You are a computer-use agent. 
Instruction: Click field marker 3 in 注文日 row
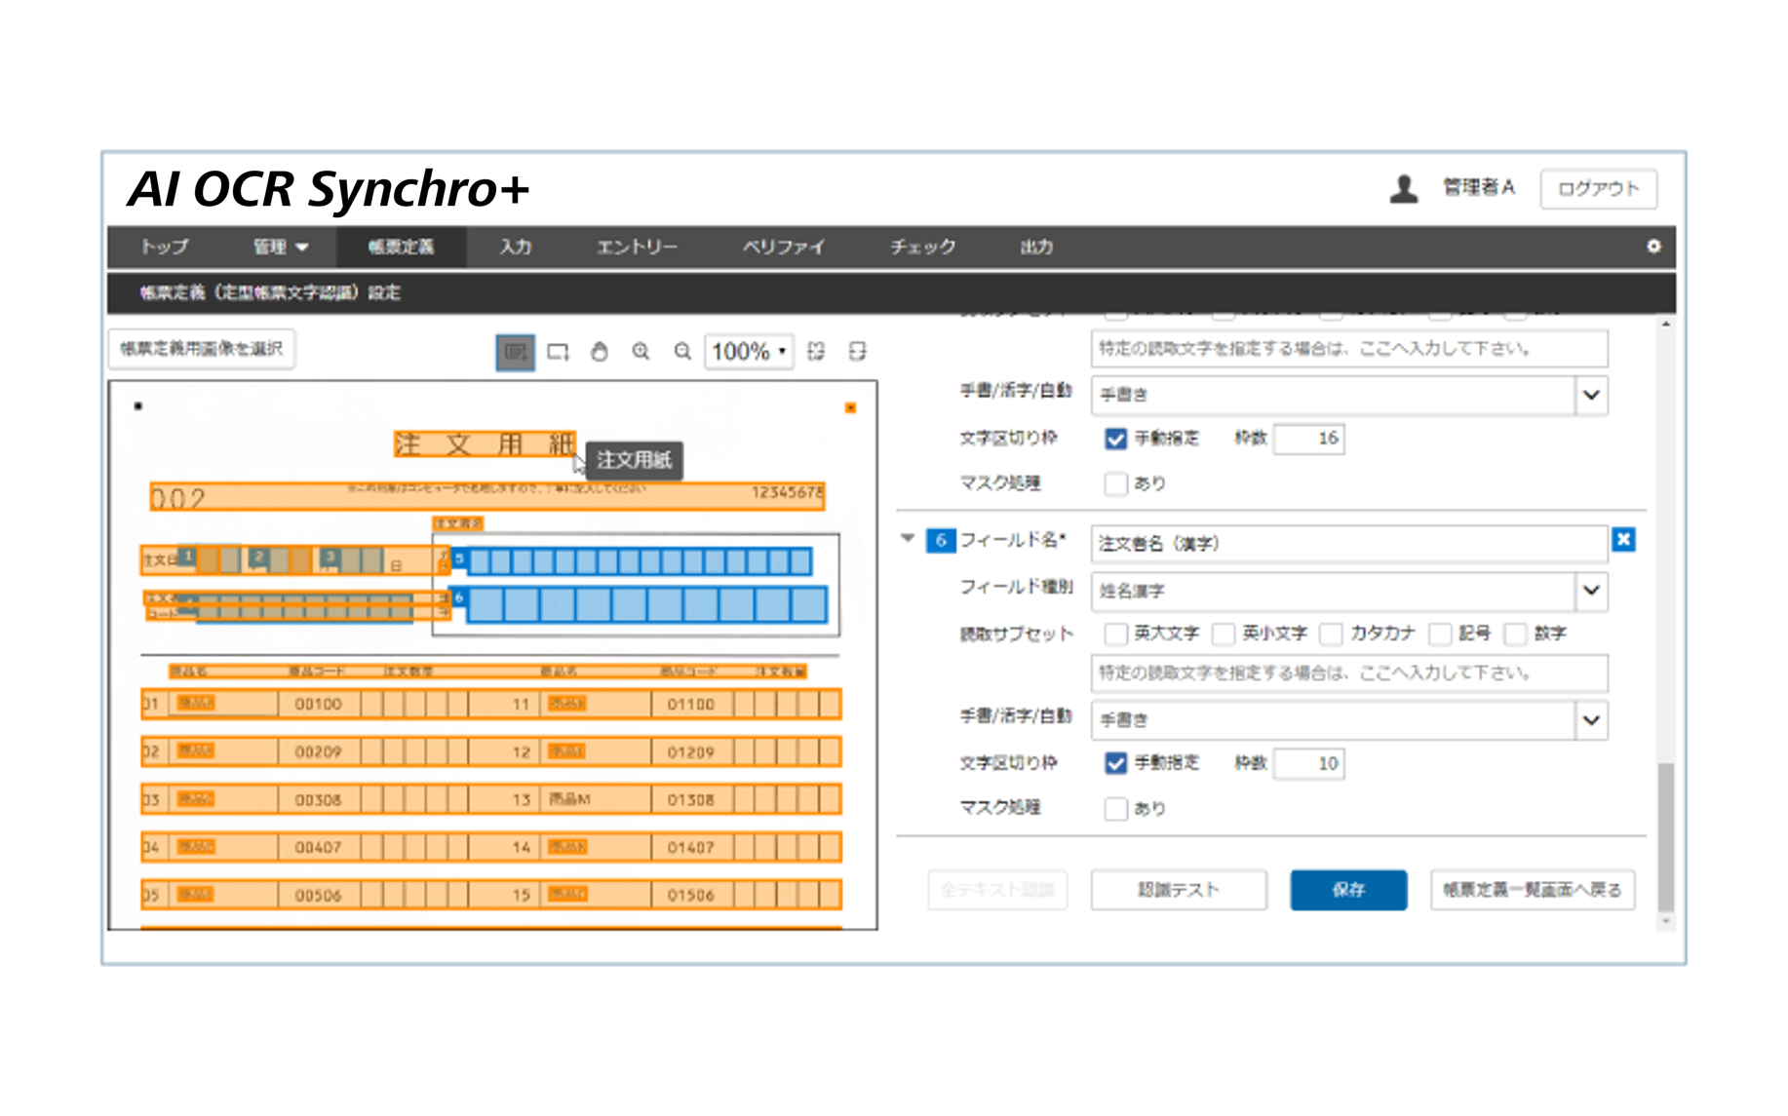[x=330, y=558]
